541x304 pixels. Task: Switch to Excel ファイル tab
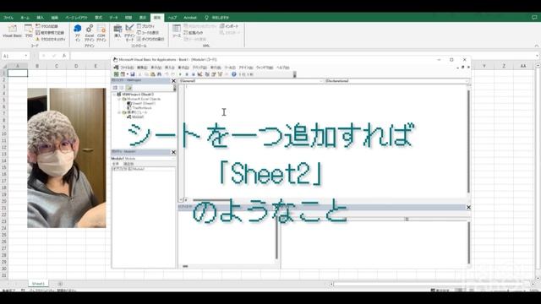[8, 18]
